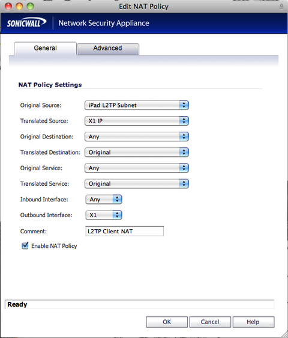The height and width of the screenshot is (338, 288).
Task: Click the Cancel button
Action: pyautogui.click(x=210, y=322)
